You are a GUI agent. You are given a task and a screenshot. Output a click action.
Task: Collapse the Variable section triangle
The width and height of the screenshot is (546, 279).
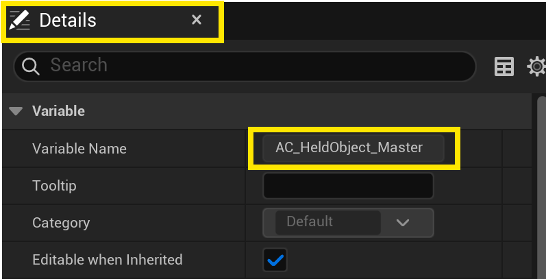[x=16, y=110]
